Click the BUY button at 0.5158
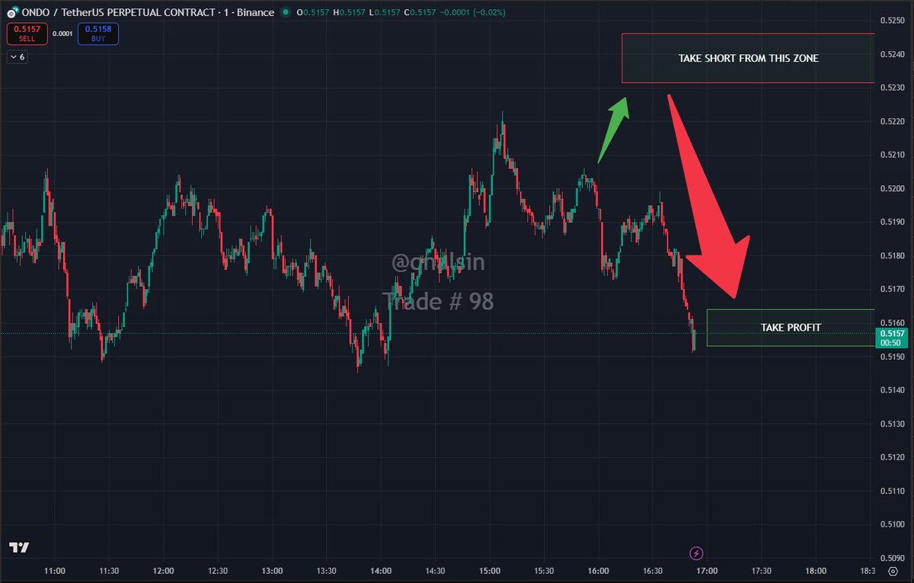Viewport: 914px width, 583px height. click(x=97, y=34)
